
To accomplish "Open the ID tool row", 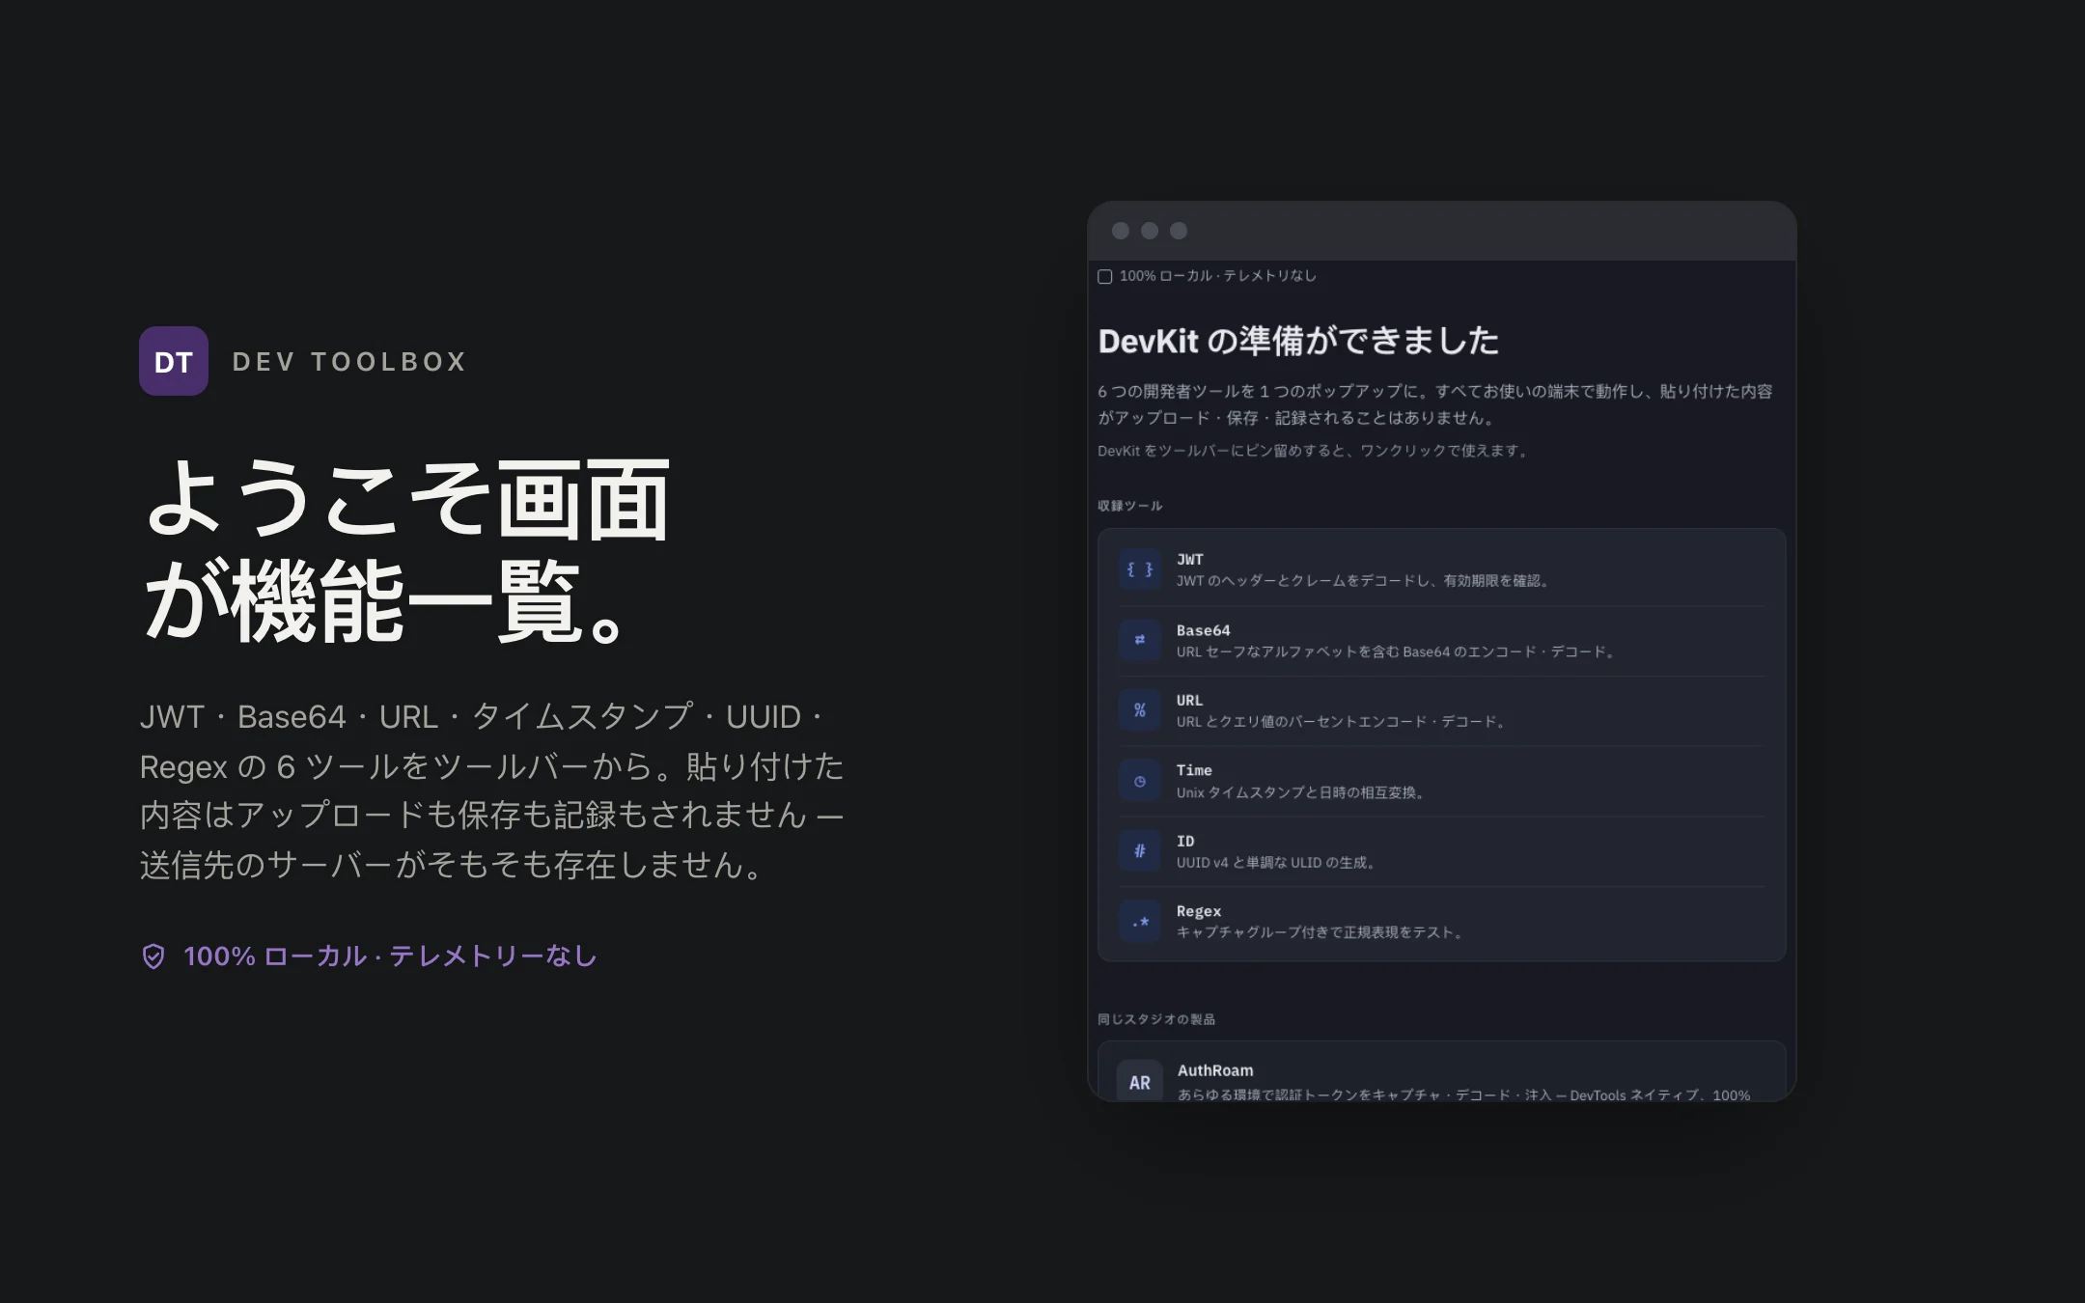I will click(x=1442, y=851).
